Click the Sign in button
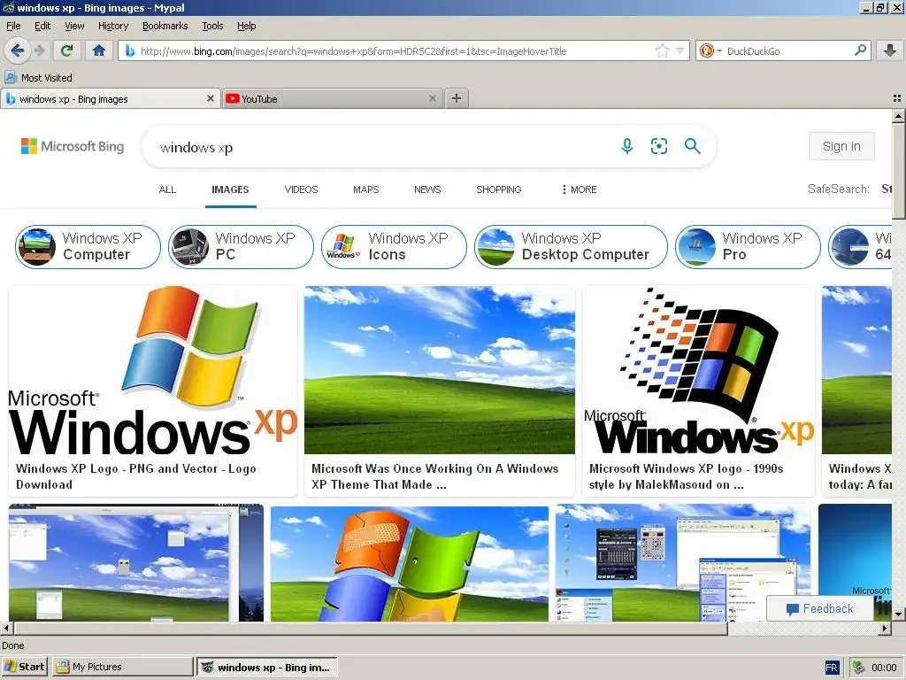Image resolution: width=906 pixels, height=680 pixels. coord(841,146)
